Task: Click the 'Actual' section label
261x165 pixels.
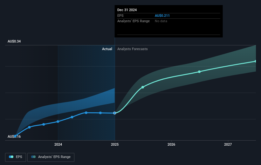Action: [x=107, y=49]
